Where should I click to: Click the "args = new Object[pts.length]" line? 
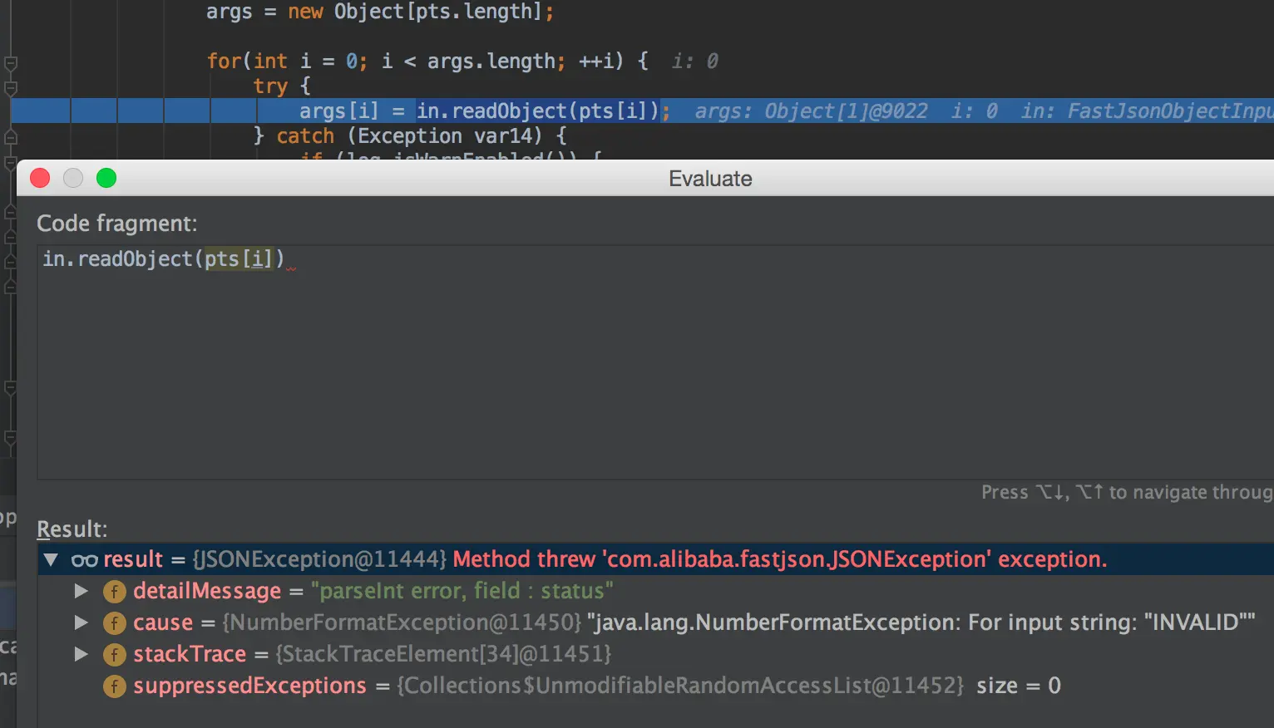(380, 12)
